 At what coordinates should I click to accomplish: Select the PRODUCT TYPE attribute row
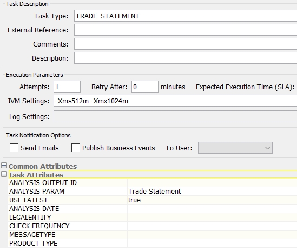pyautogui.click(x=153, y=244)
